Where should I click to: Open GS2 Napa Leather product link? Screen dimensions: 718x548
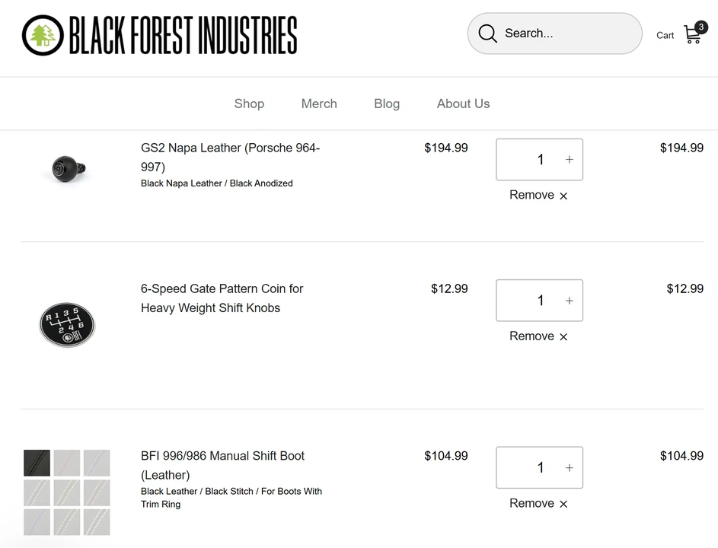point(231,157)
